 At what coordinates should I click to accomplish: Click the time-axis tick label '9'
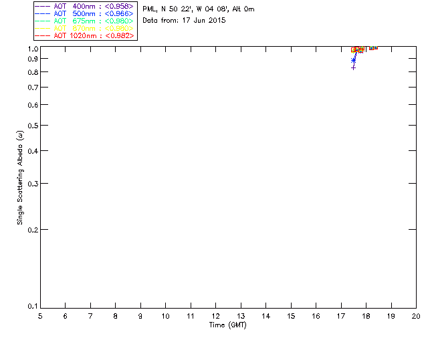pos(140,316)
